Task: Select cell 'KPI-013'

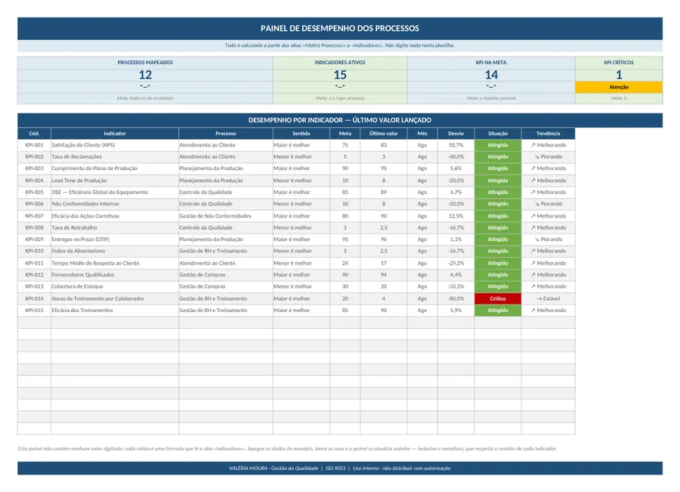Action: click(x=34, y=286)
